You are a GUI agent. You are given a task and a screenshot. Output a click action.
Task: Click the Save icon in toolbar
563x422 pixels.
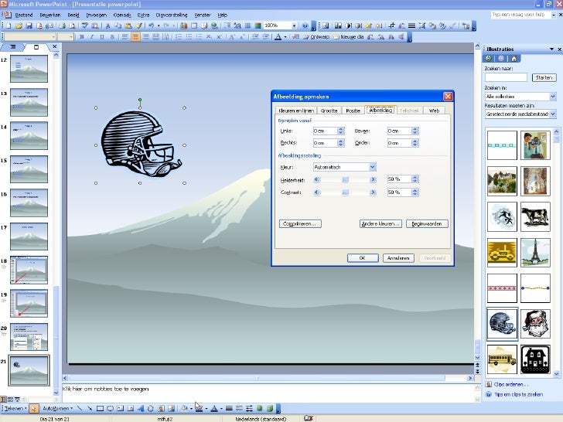pos(29,26)
